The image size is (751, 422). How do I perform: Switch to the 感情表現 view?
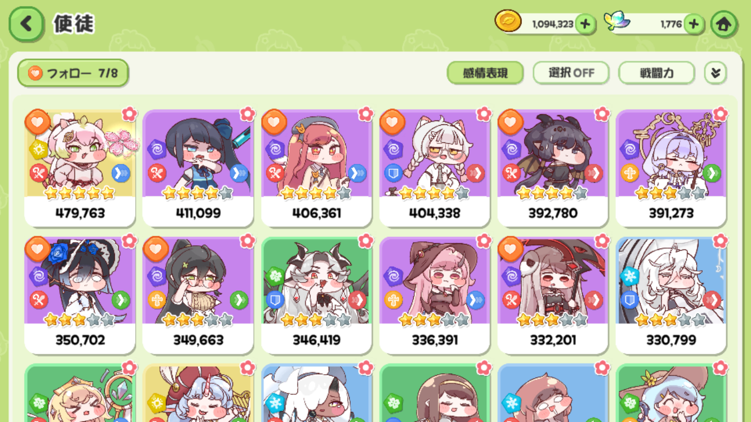click(485, 73)
